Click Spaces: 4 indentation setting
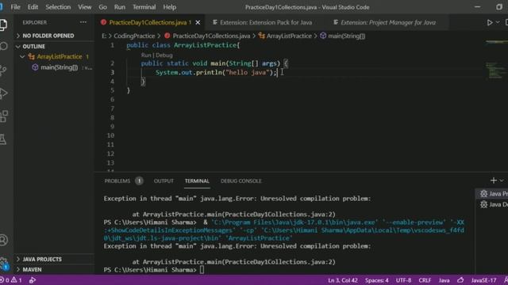The width and height of the screenshot is (508, 285). coord(377,280)
